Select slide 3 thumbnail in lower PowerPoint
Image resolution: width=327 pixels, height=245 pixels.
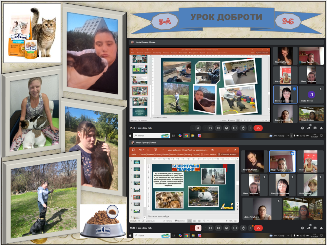[137, 176]
